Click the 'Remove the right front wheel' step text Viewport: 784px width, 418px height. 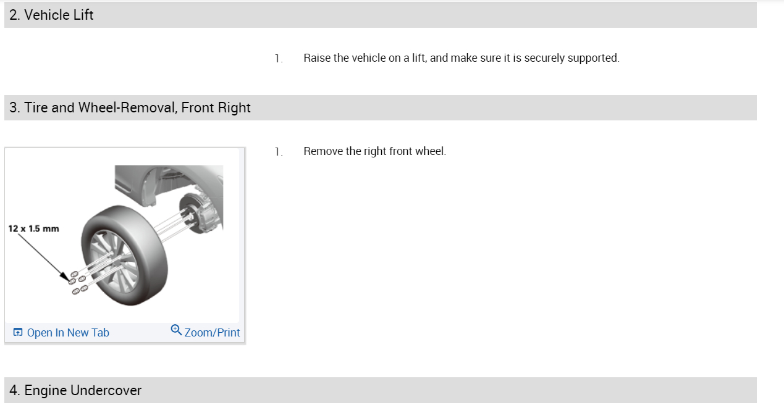pos(374,151)
